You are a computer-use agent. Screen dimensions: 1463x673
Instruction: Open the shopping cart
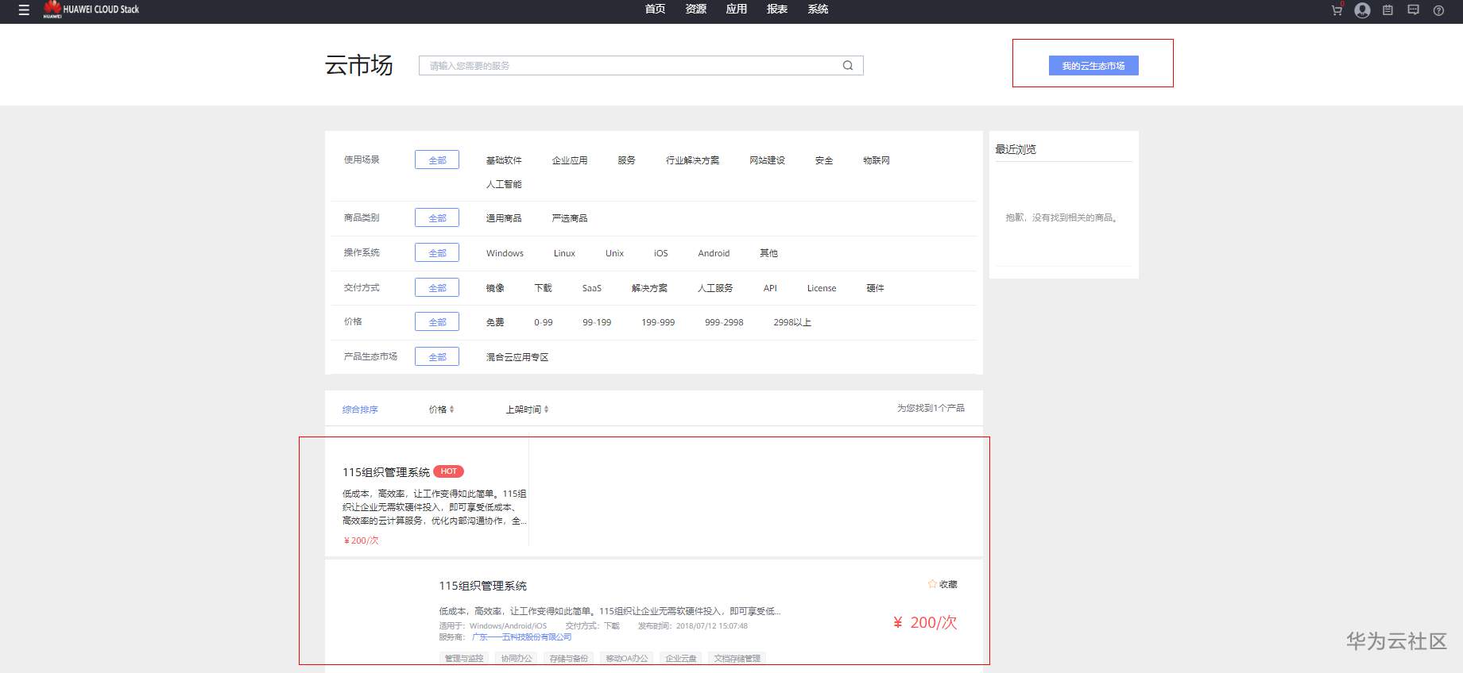1337,10
